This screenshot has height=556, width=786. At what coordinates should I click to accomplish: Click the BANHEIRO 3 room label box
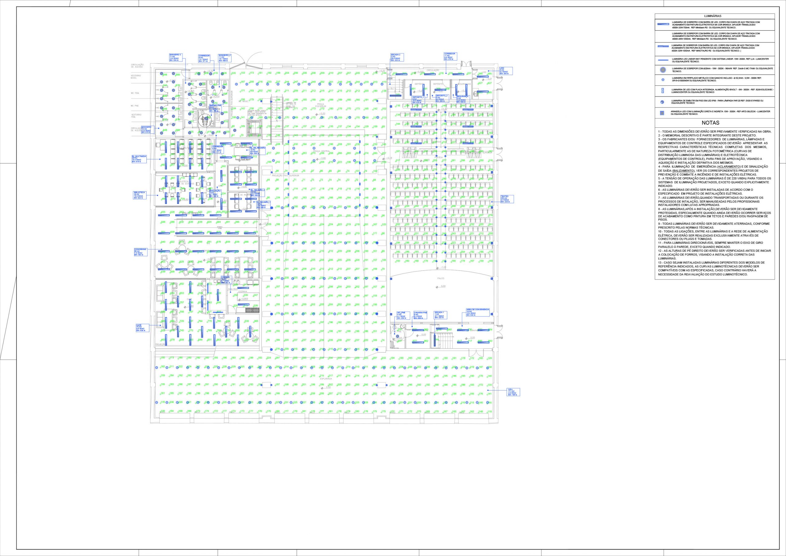[176, 57]
